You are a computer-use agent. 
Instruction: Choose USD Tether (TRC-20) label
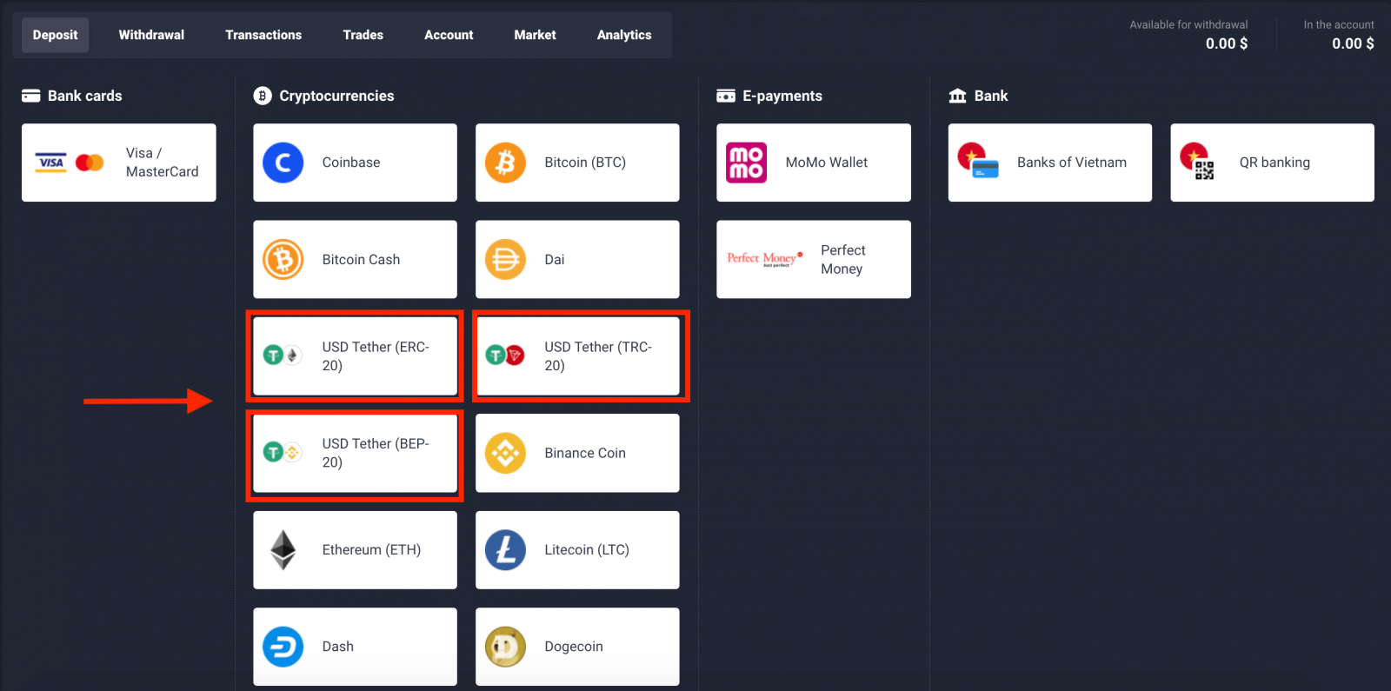pos(598,356)
